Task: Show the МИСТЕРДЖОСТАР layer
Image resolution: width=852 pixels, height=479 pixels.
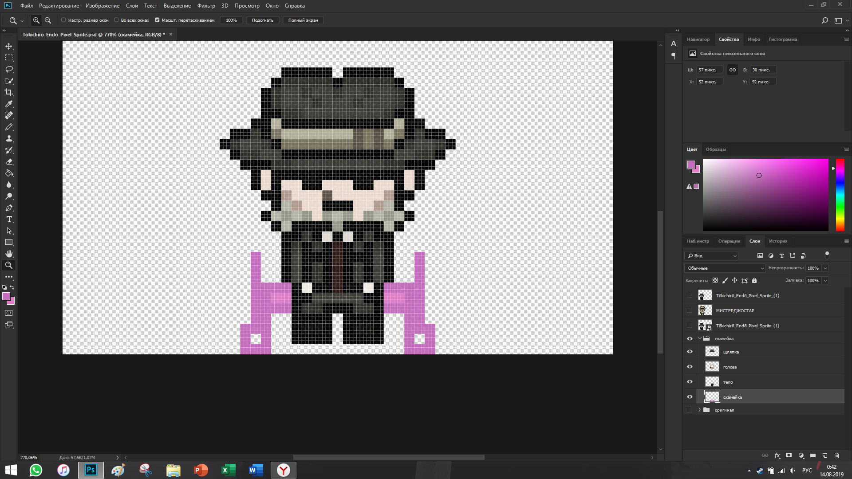Action: click(690, 310)
